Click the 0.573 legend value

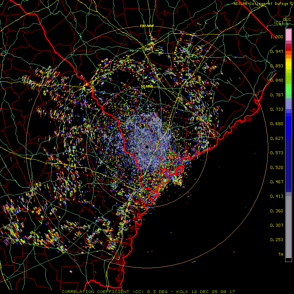(277, 153)
